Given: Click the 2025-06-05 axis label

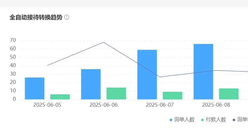Looking at the screenshot, I should tap(47, 105).
